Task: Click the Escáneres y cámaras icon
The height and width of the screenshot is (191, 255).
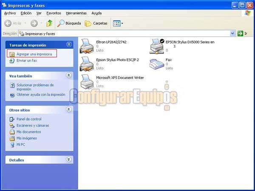Action: 12,126
